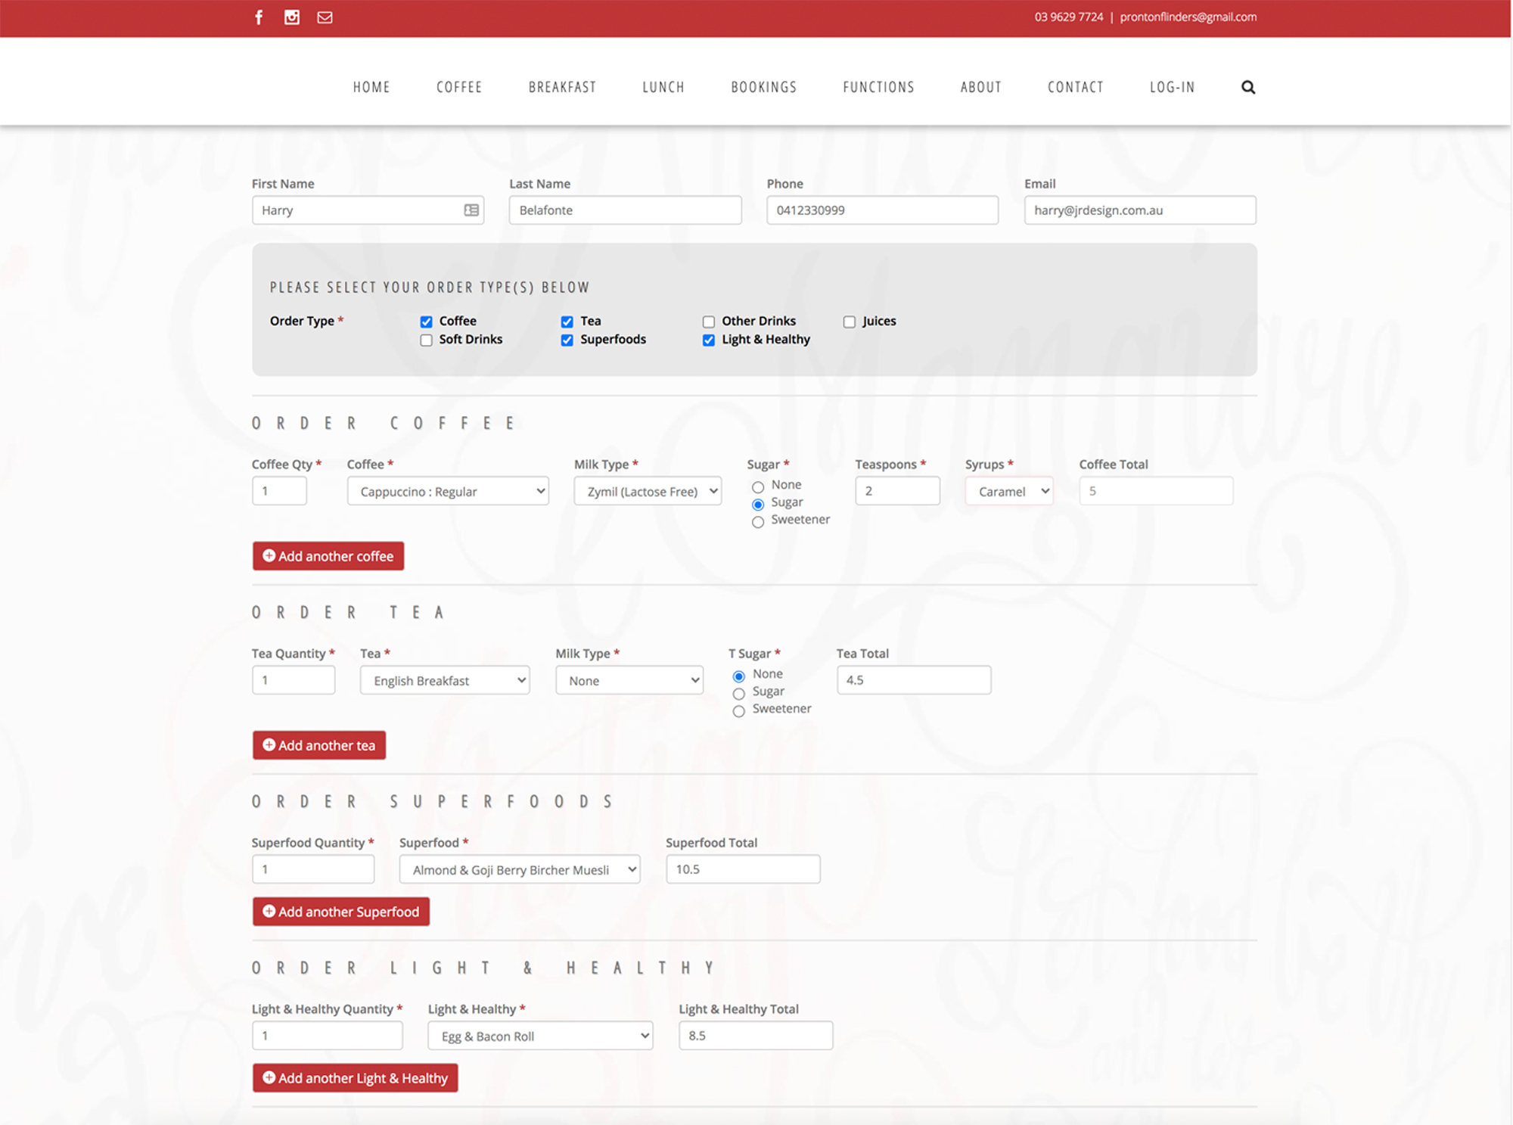1513x1125 pixels.
Task: Click the search magnifier icon
Action: pyautogui.click(x=1248, y=87)
